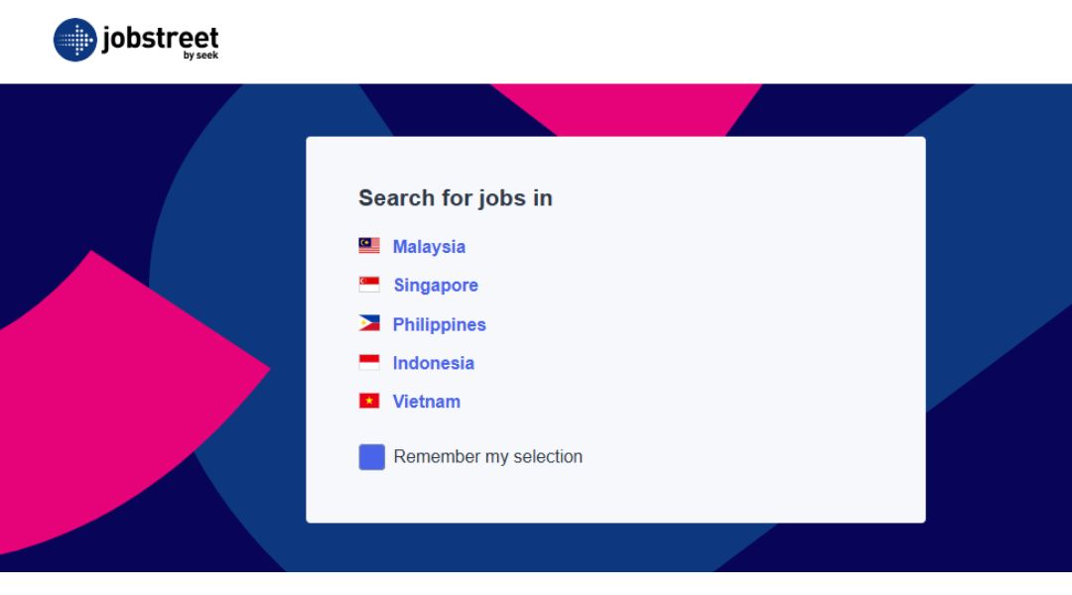The height and width of the screenshot is (595, 1072).
Task: Click the Malaysia flag icon
Action: click(369, 245)
